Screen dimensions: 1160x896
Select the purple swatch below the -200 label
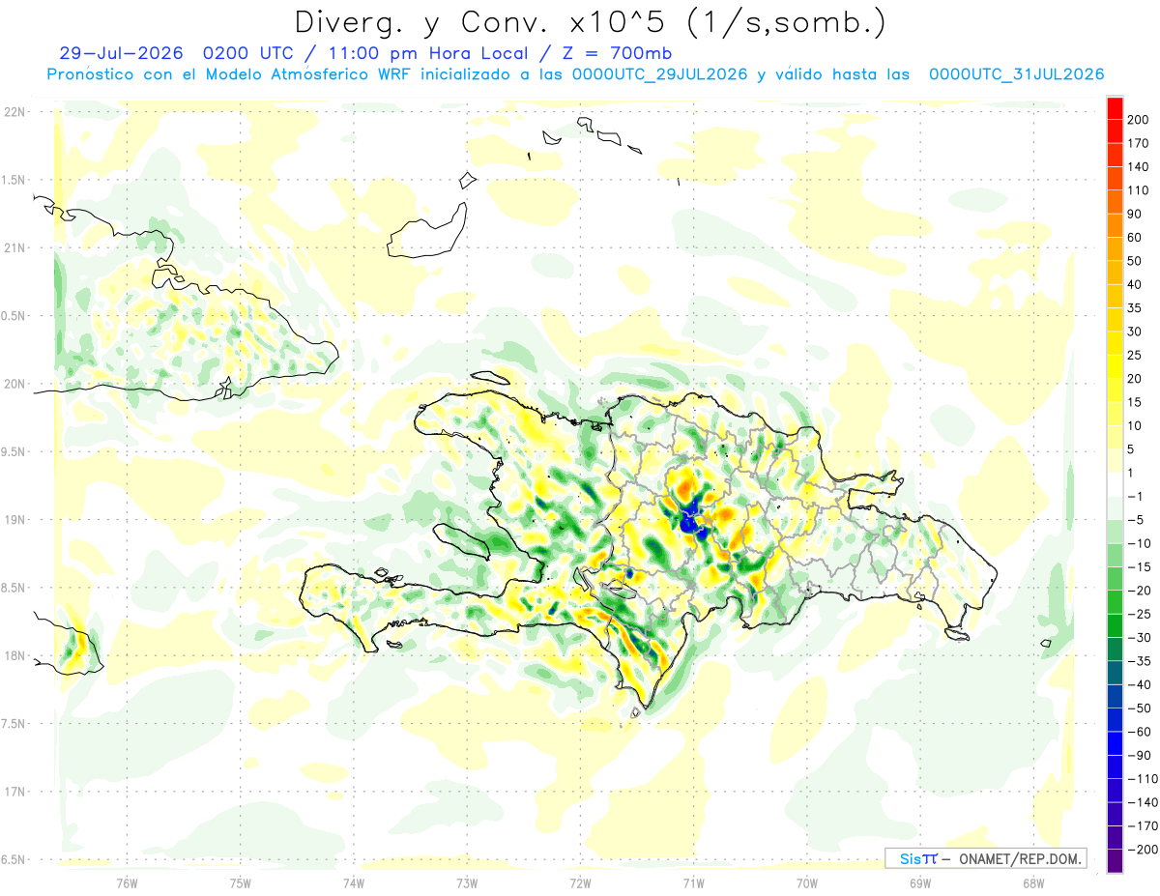1115,861
